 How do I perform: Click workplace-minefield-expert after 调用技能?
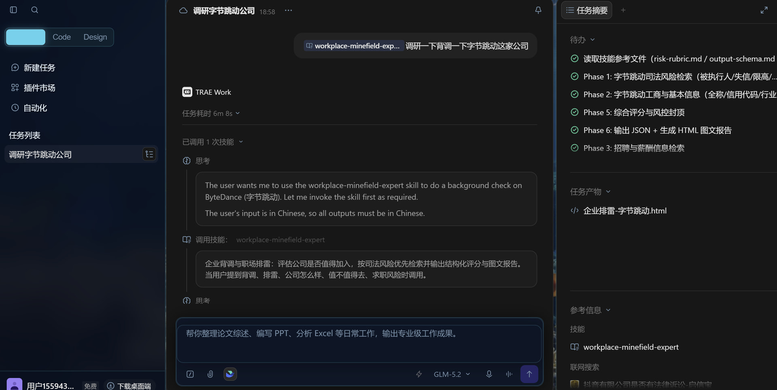pyautogui.click(x=280, y=240)
